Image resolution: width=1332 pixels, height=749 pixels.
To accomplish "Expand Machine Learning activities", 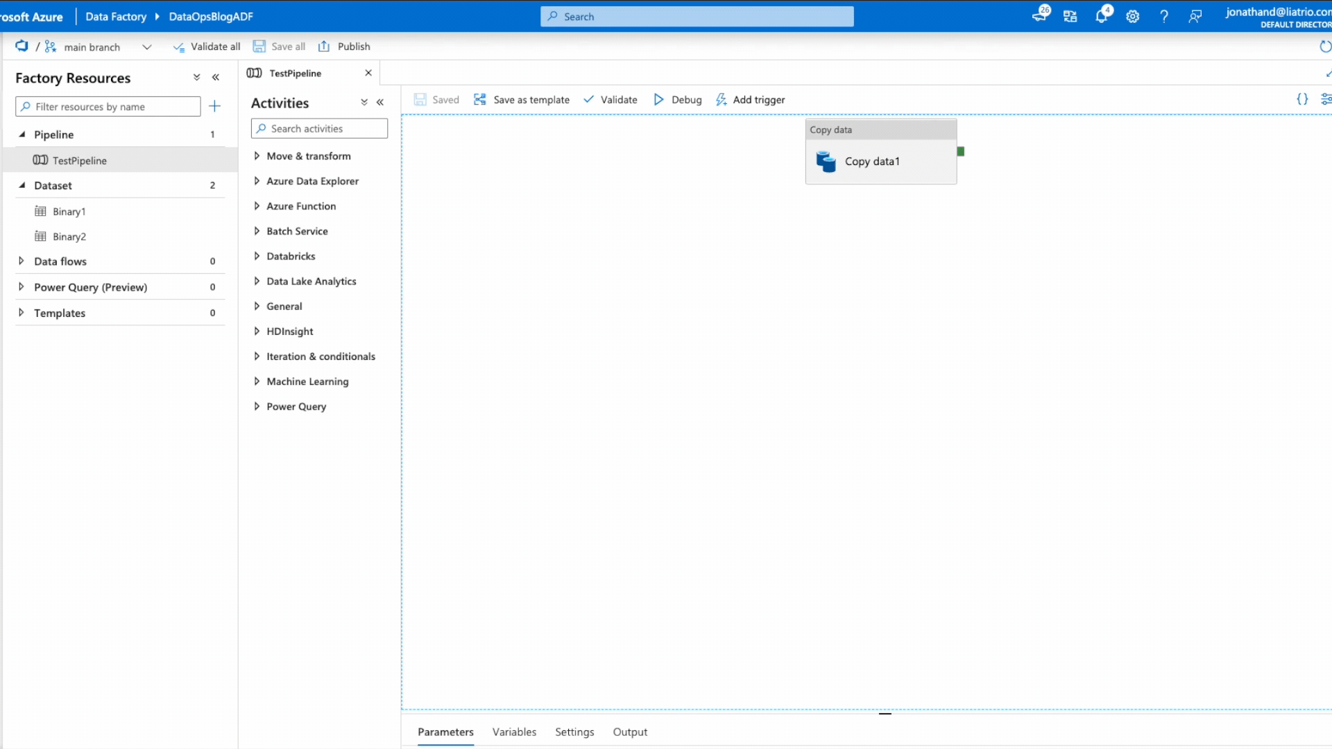I will tap(257, 381).
